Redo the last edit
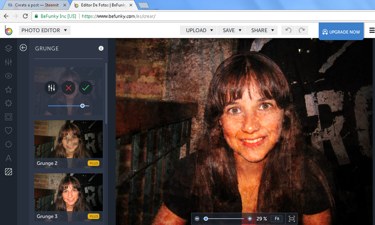 302,30
